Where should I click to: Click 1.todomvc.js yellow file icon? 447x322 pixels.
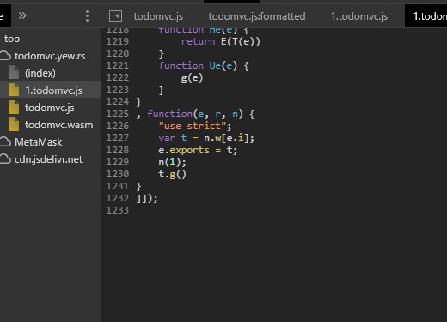(x=14, y=90)
